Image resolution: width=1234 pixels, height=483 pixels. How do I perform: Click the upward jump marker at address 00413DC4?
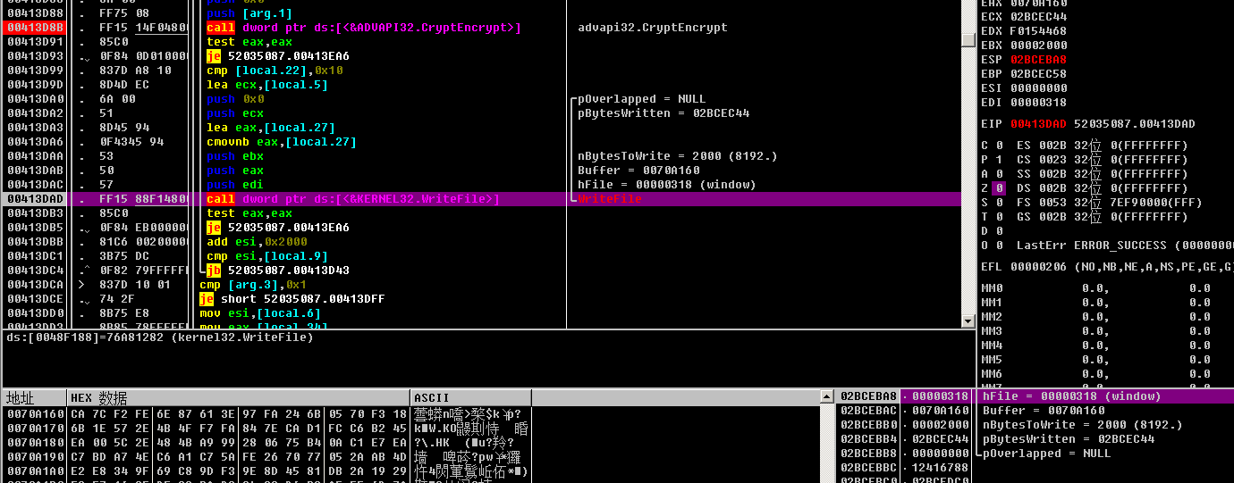point(83,271)
